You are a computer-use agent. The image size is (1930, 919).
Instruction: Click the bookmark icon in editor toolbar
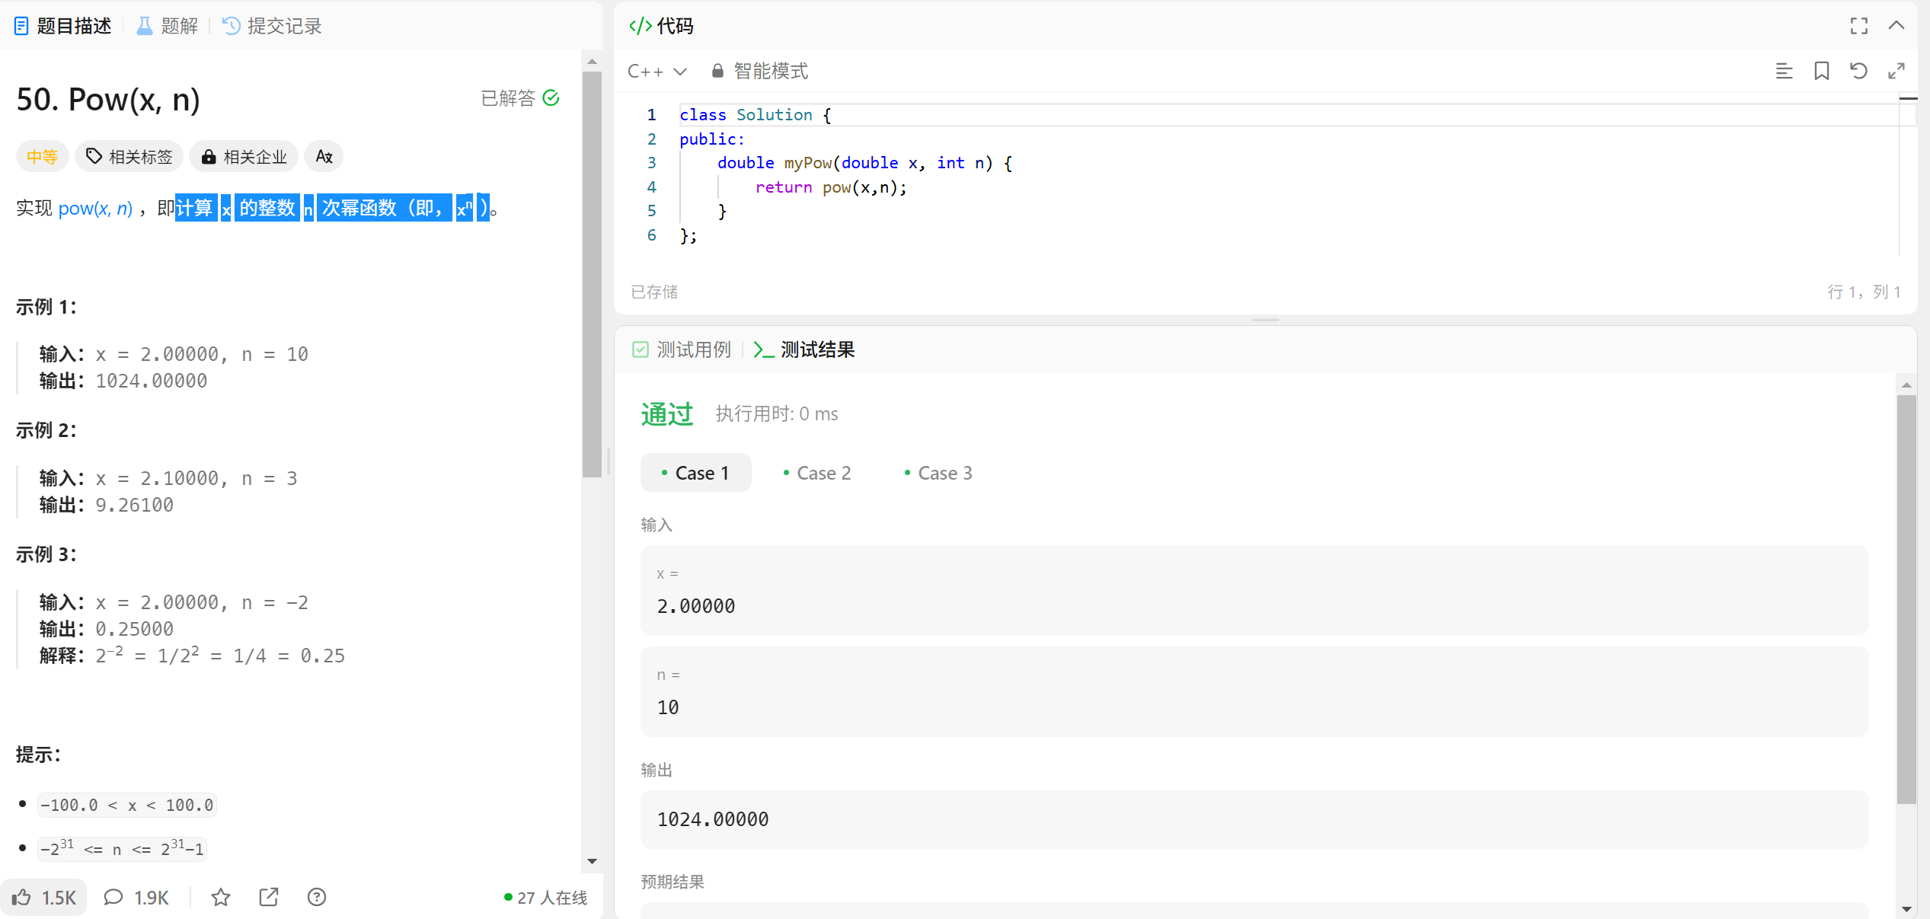click(1821, 71)
